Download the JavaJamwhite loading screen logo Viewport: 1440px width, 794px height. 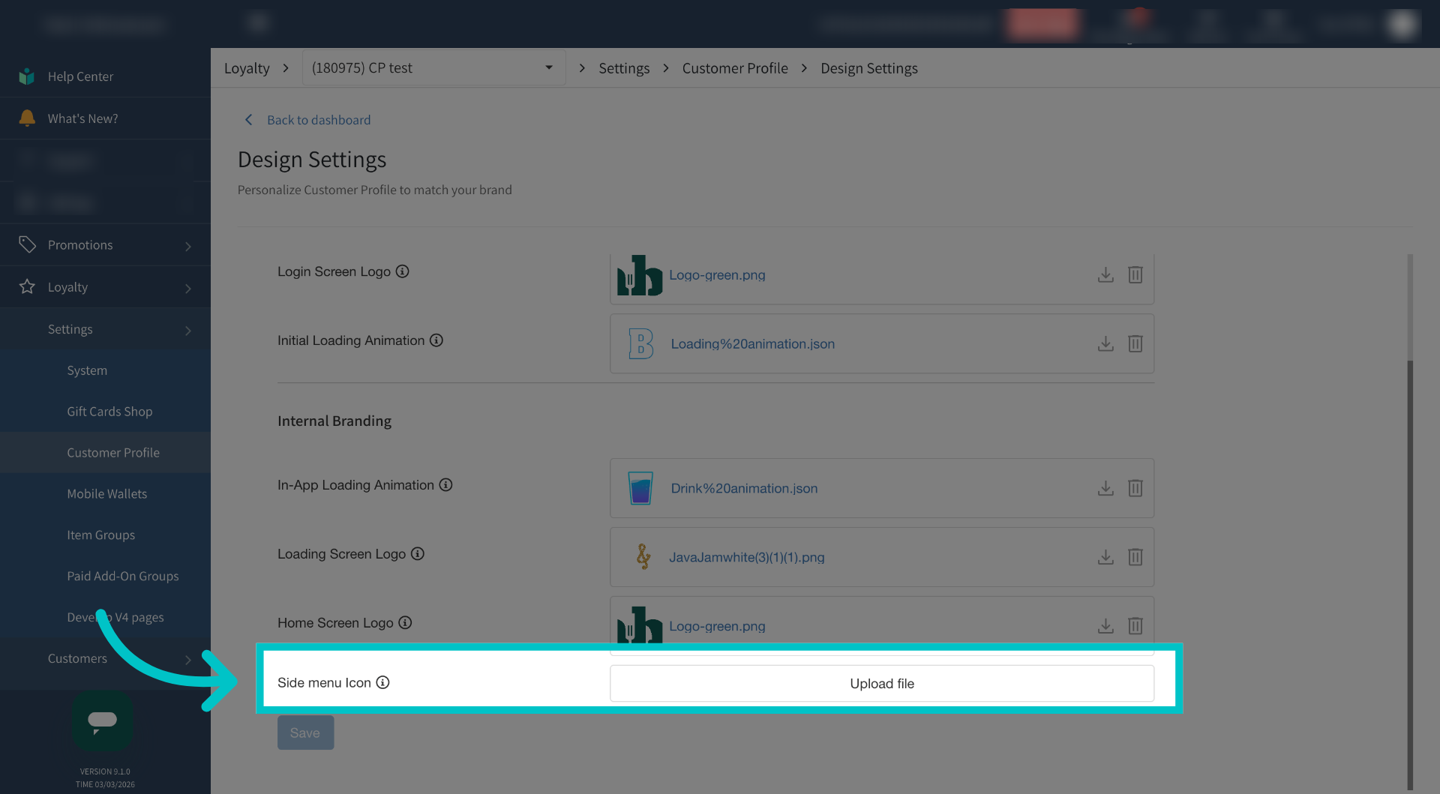pyautogui.click(x=1105, y=557)
